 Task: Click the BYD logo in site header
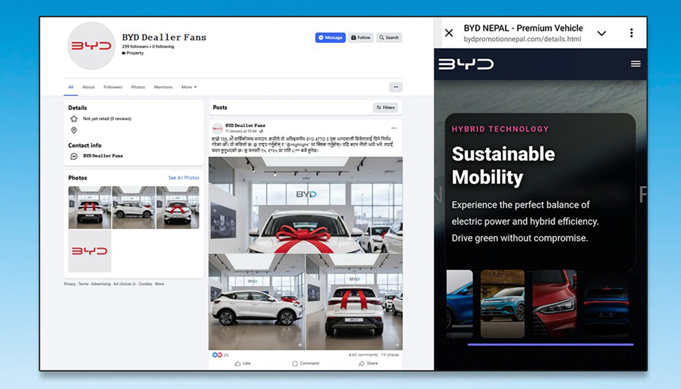click(466, 64)
